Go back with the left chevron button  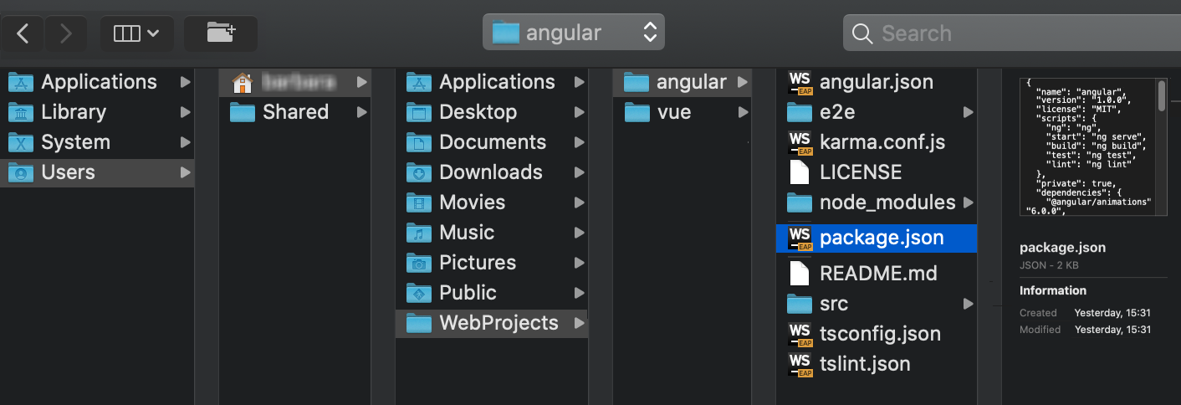pos(23,33)
